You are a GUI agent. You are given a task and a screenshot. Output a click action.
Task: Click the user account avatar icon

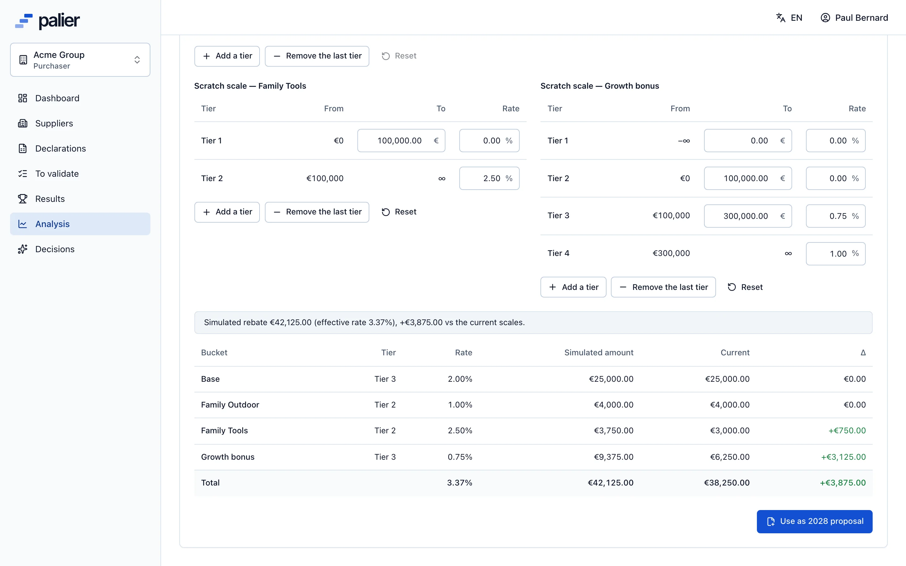tap(825, 18)
